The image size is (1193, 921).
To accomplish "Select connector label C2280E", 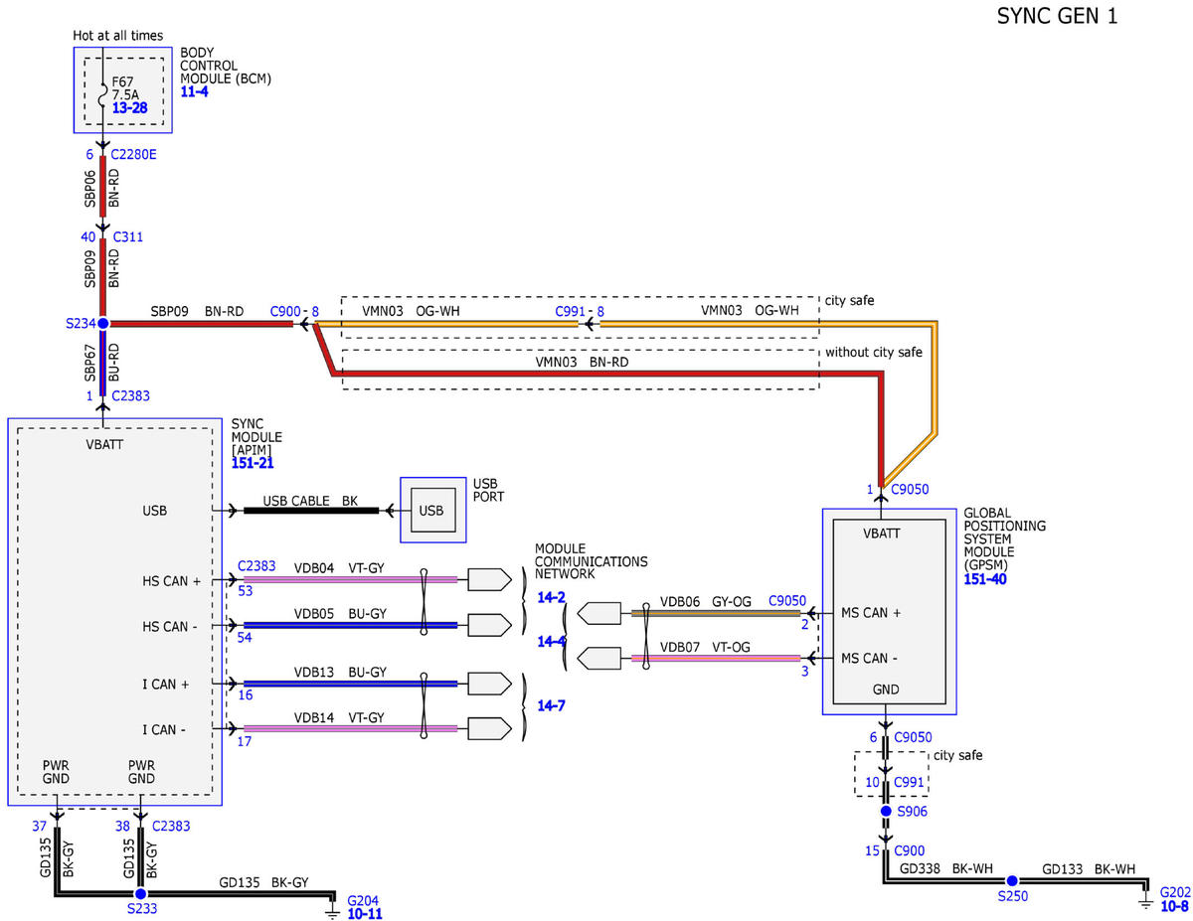I will [x=135, y=154].
